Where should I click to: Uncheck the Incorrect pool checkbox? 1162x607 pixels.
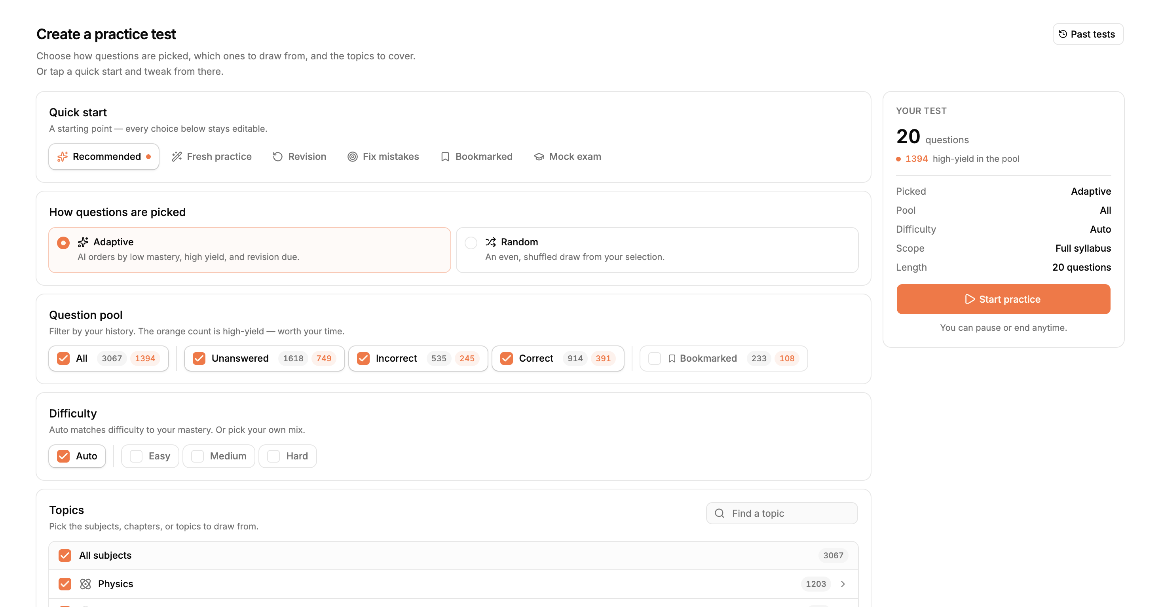pyautogui.click(x=363, y=359)
